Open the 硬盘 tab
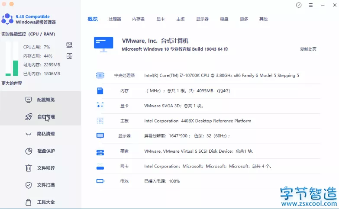Screen dimensions: 339x209 tap(224, 19)
